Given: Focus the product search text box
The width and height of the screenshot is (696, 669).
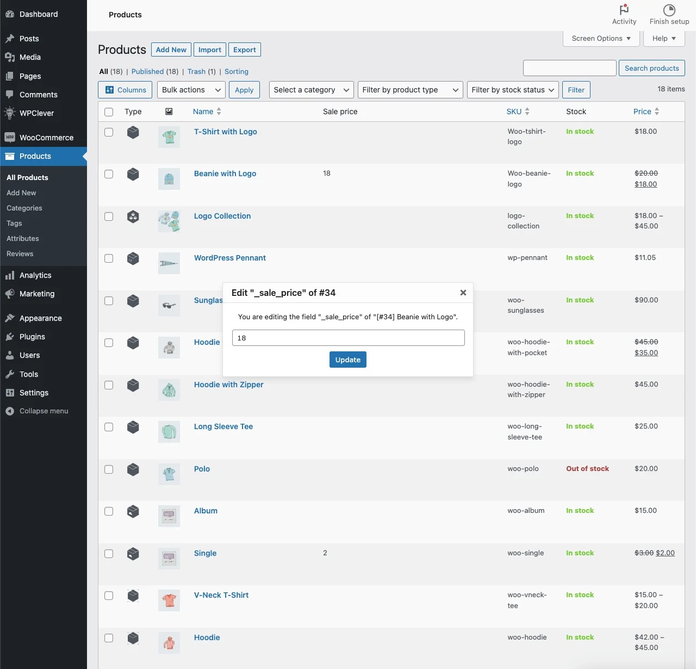Looking at the screenshot, I should point(570,68).
